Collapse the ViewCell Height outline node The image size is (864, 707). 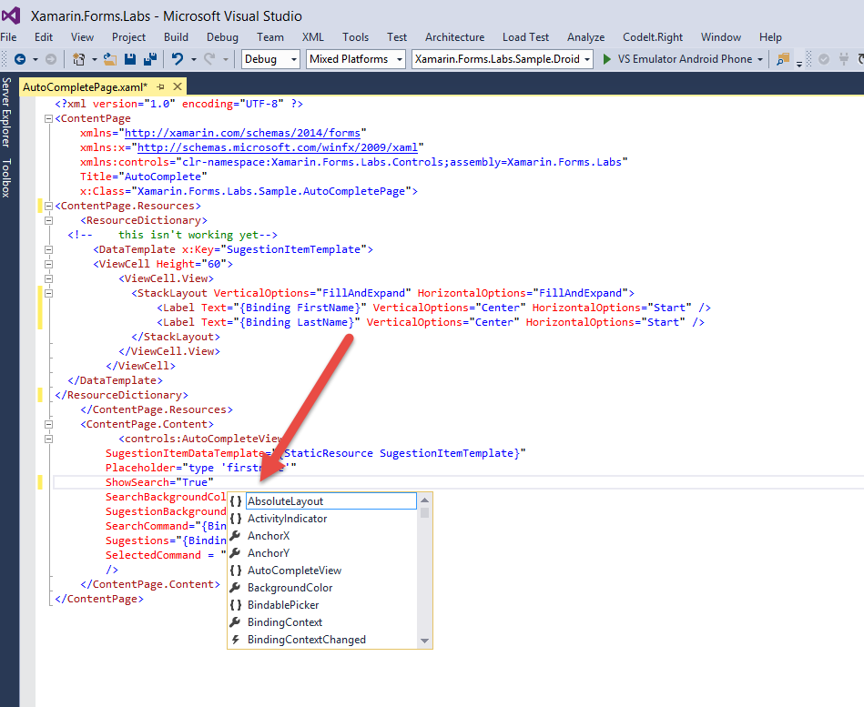tap(48, 264)
